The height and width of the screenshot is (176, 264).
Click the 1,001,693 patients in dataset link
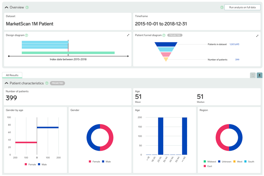[x=234, y=44]
